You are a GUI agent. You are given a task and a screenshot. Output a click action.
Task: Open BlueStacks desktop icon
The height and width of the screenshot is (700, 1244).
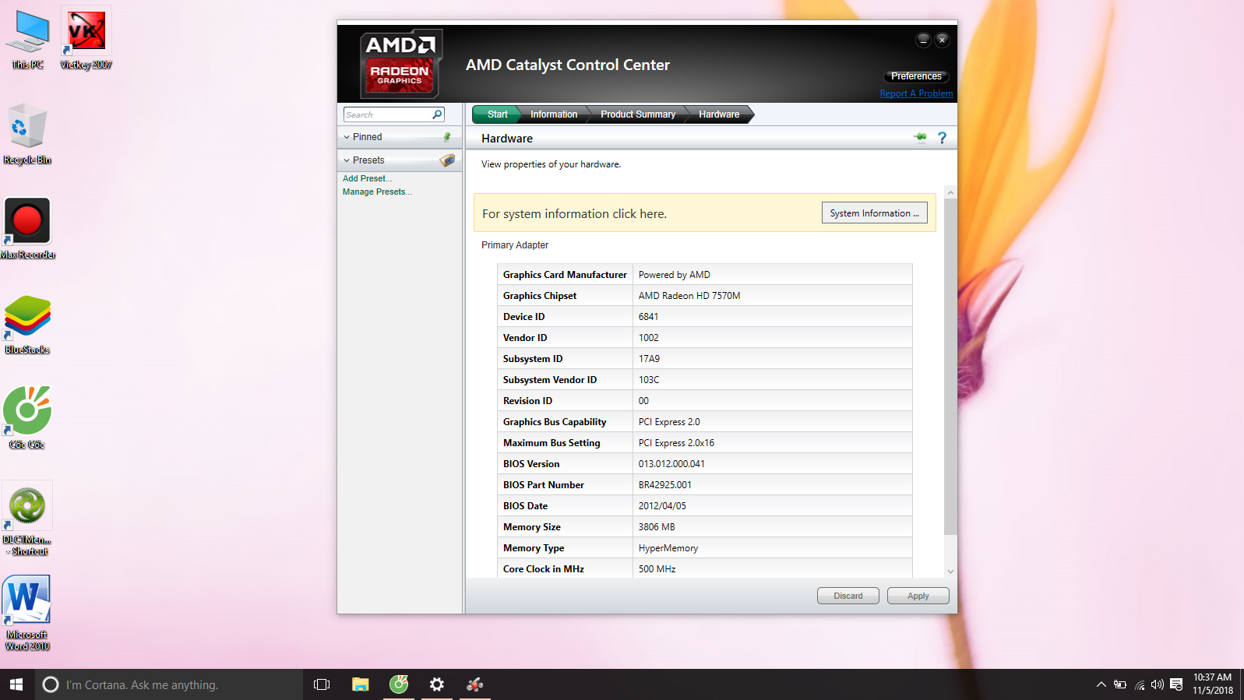click(x=27, y=323)
